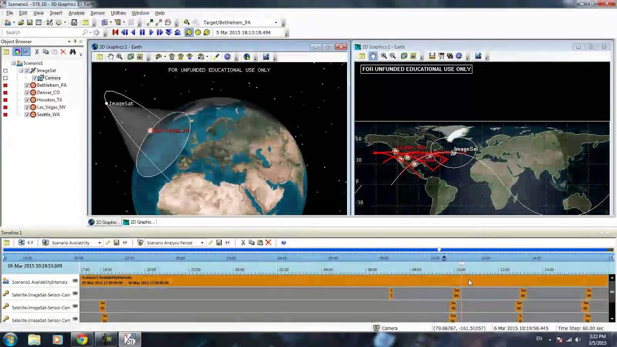This screenshot has width=617, height=347.
Task: Expand the Scenario Availability dropdown
Action: tap(99, 243)
